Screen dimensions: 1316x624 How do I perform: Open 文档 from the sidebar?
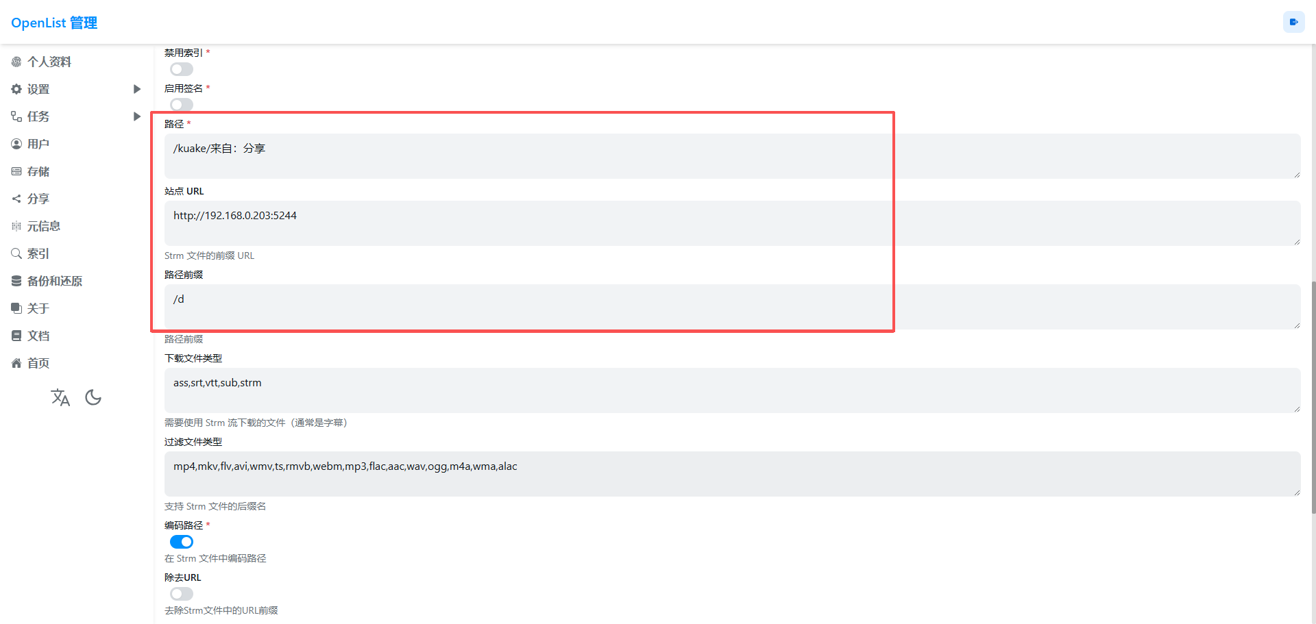click(38, 336)
